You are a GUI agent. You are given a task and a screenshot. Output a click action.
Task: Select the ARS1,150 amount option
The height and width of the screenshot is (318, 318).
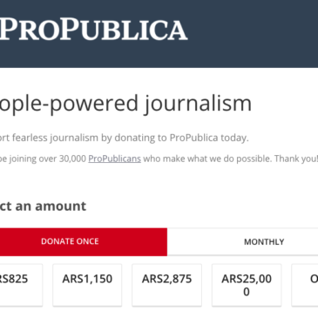(x=87, y=285)
